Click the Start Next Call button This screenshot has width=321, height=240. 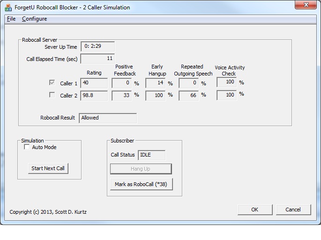click(x=48, y=168)
